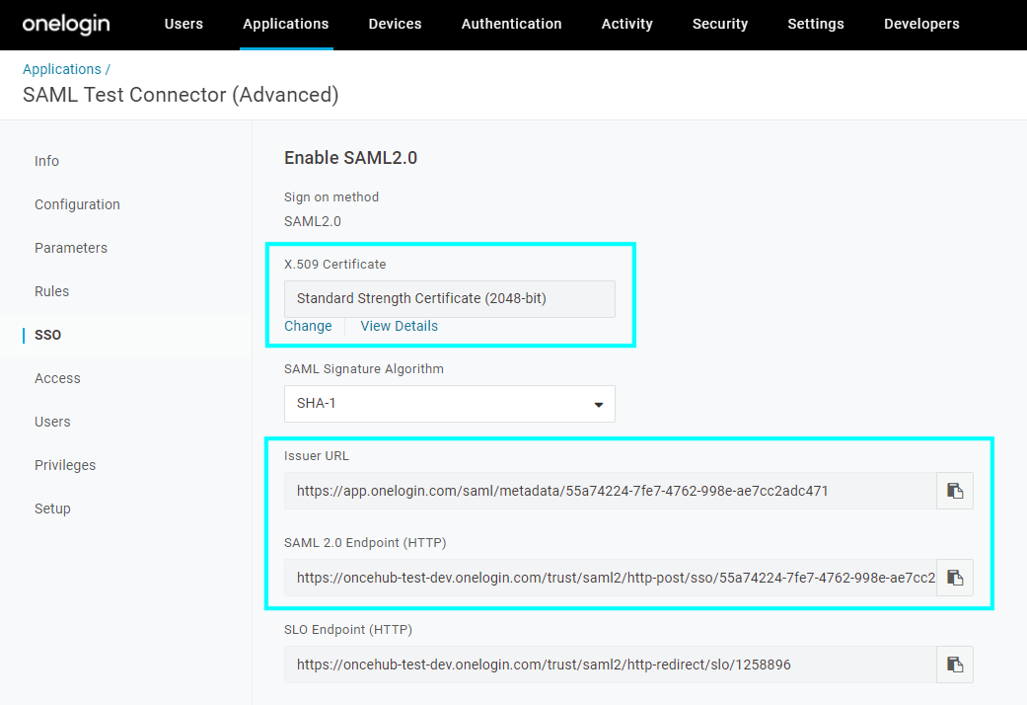Go back via Applications breadcrumb link
Screen dimensions: 1027x705
pos(61,69)
